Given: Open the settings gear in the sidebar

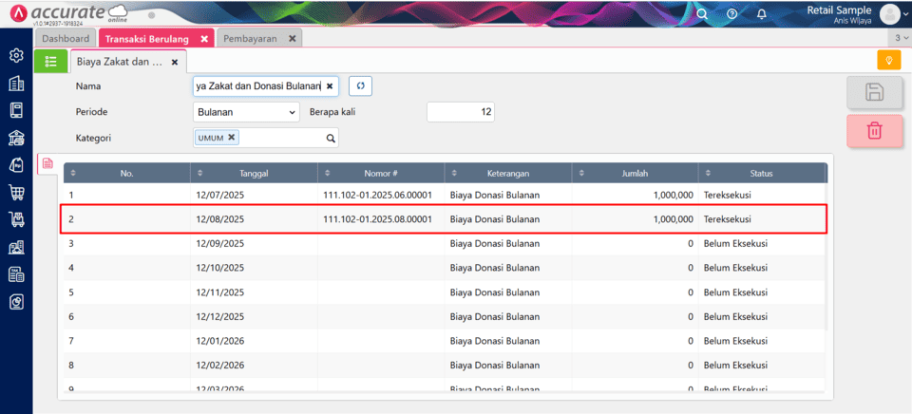Looking at the screenshot, I should 16,56.
